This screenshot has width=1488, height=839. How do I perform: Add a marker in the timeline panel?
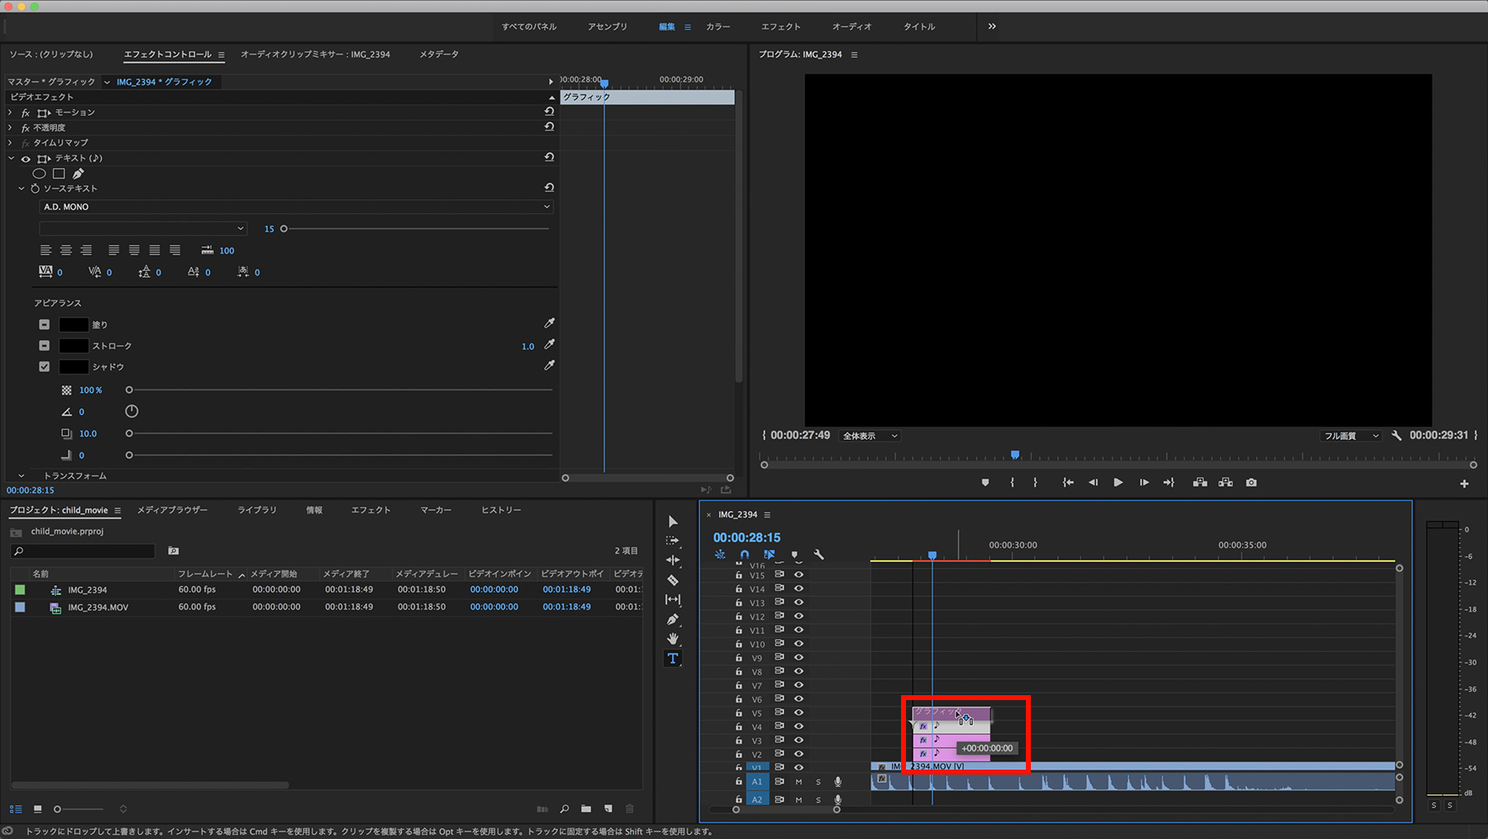[x=794, y=555]
